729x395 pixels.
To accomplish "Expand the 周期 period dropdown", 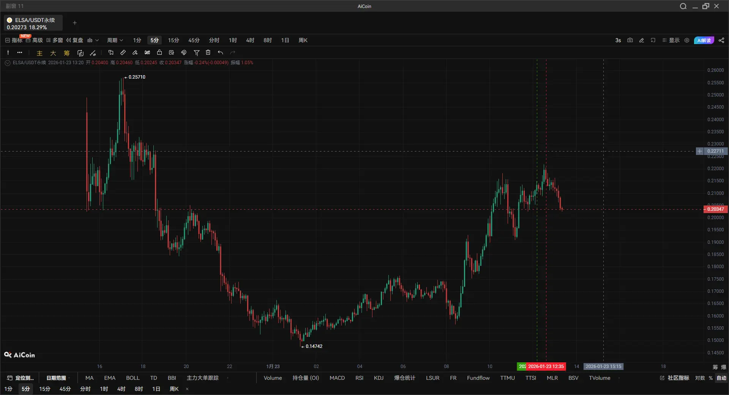I will point(115,40).
